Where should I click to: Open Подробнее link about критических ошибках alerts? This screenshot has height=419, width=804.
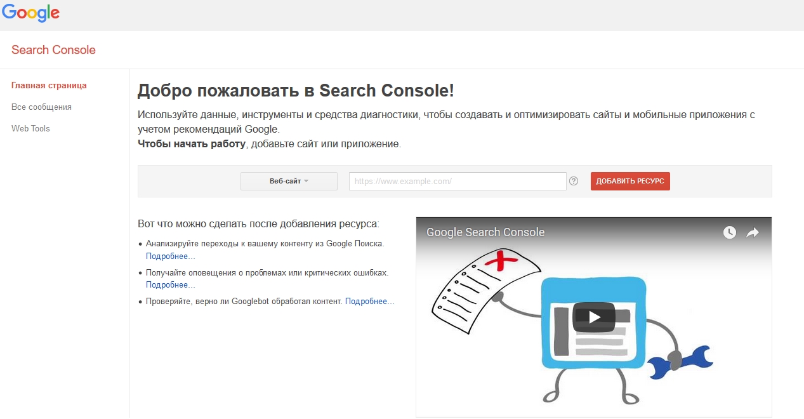coord(170,285)
